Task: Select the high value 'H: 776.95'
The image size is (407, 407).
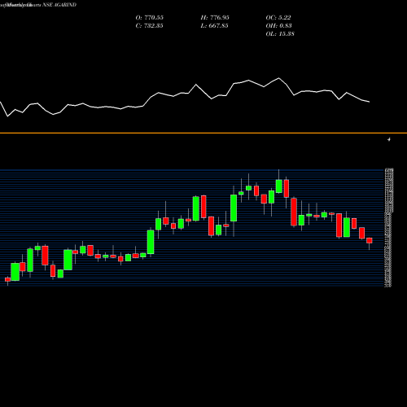Action: tap(215, 18)
